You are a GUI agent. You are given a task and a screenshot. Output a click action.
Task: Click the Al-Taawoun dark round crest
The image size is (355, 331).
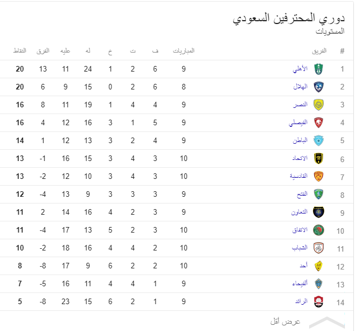pos(319,212)
